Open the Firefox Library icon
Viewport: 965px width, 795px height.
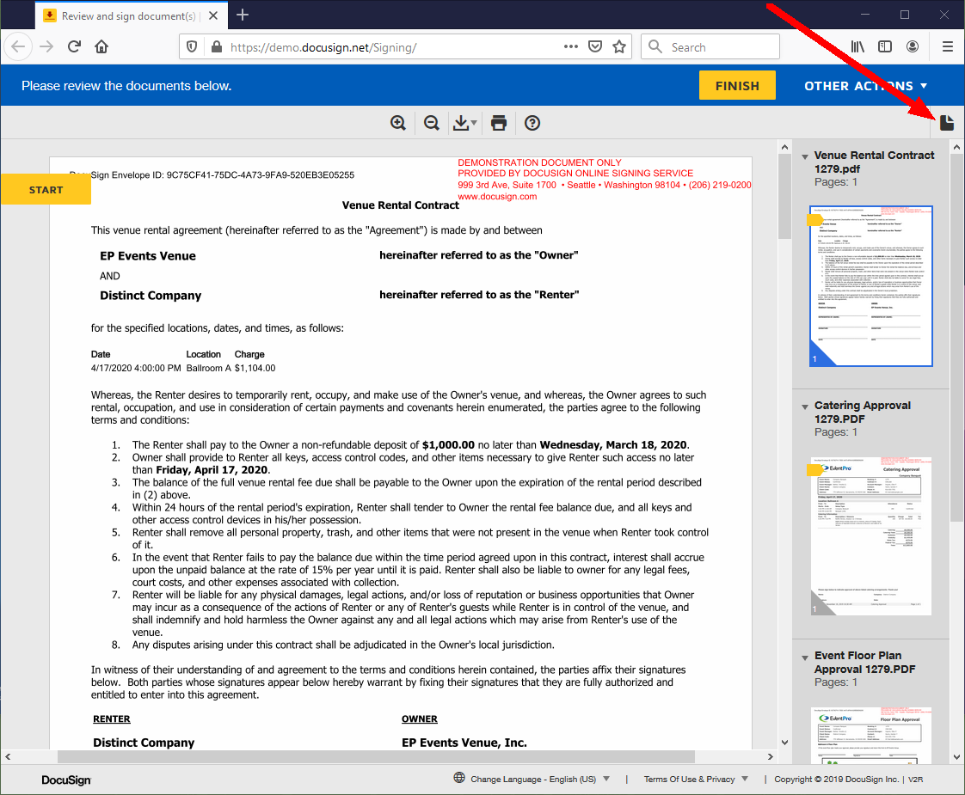(x=857, y=46)
